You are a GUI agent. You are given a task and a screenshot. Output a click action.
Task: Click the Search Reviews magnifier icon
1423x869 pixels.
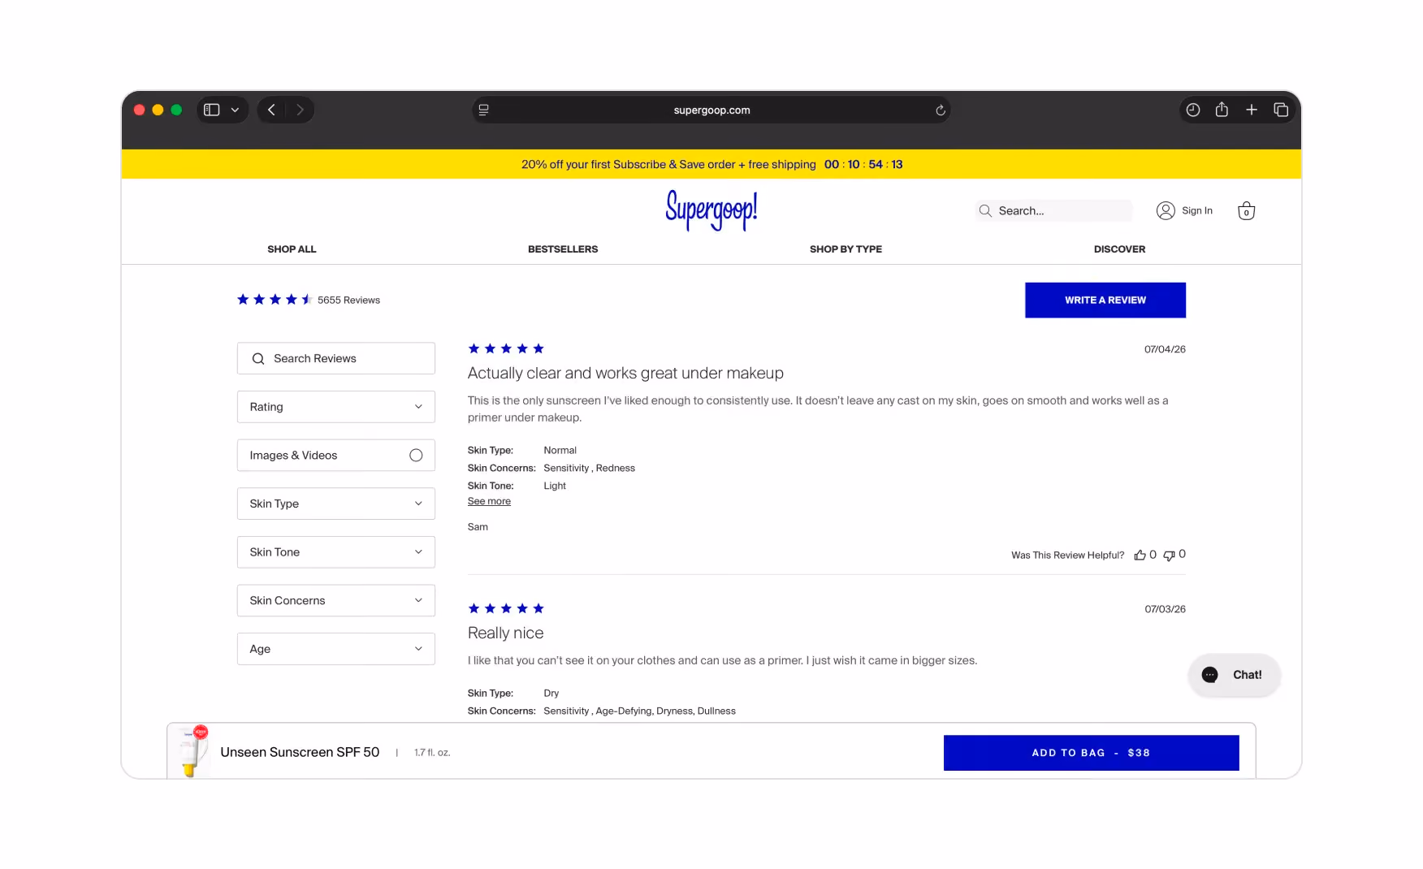click(x=258, y=358)
